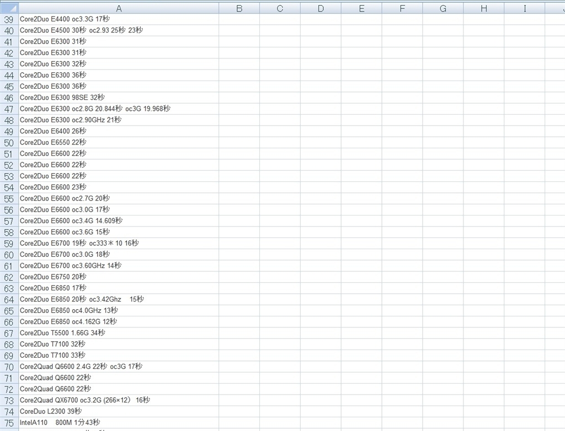This screenshot has height=431, width=565.
Task: Click cell 'Core2Duo E6600 oc2.7G 20秒'
Action: [119, 199]
